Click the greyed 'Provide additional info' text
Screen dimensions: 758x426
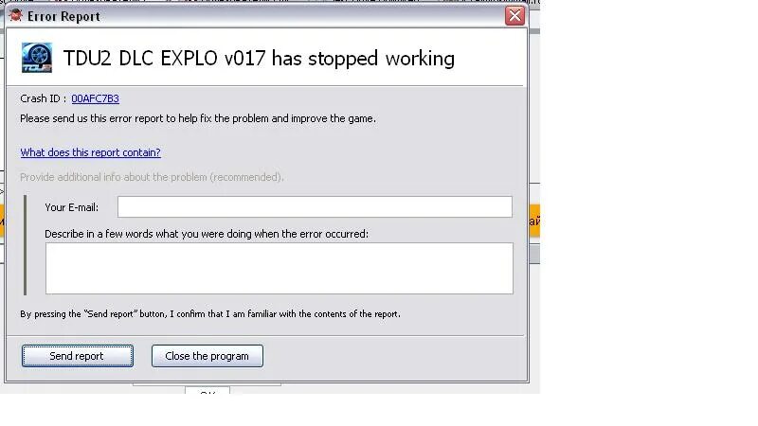tap(152, 177)
